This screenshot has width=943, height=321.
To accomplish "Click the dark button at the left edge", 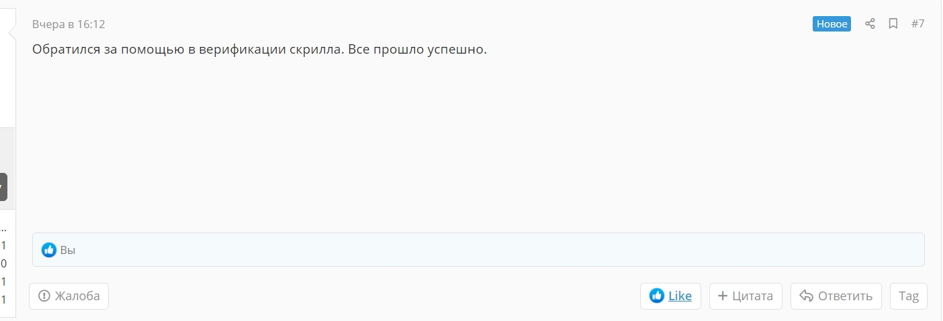I will click(3, 187).
